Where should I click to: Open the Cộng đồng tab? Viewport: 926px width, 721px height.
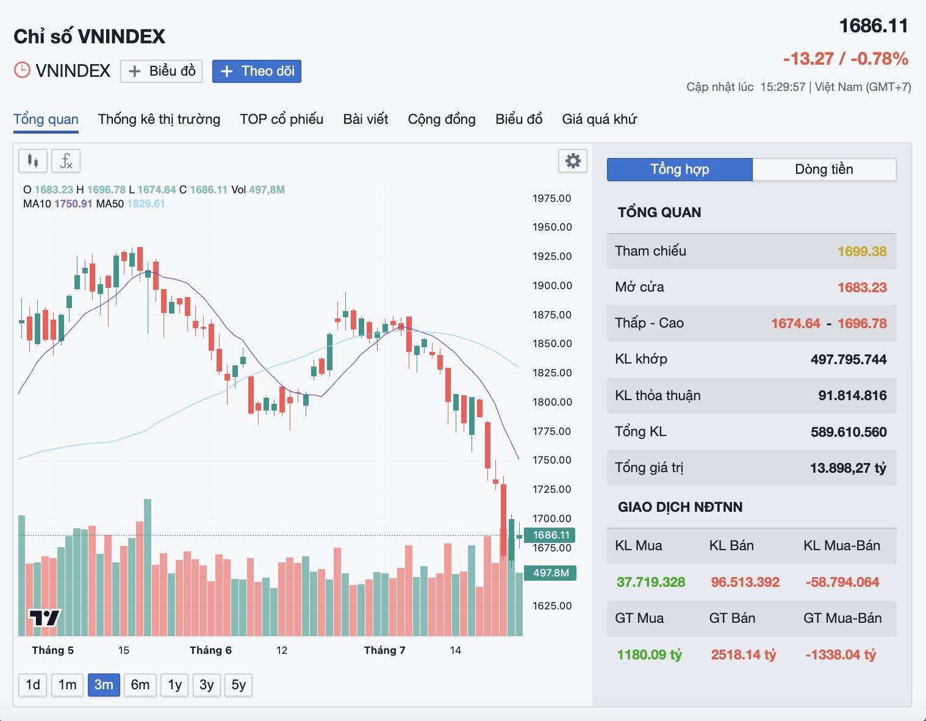(x=442, y=119)
